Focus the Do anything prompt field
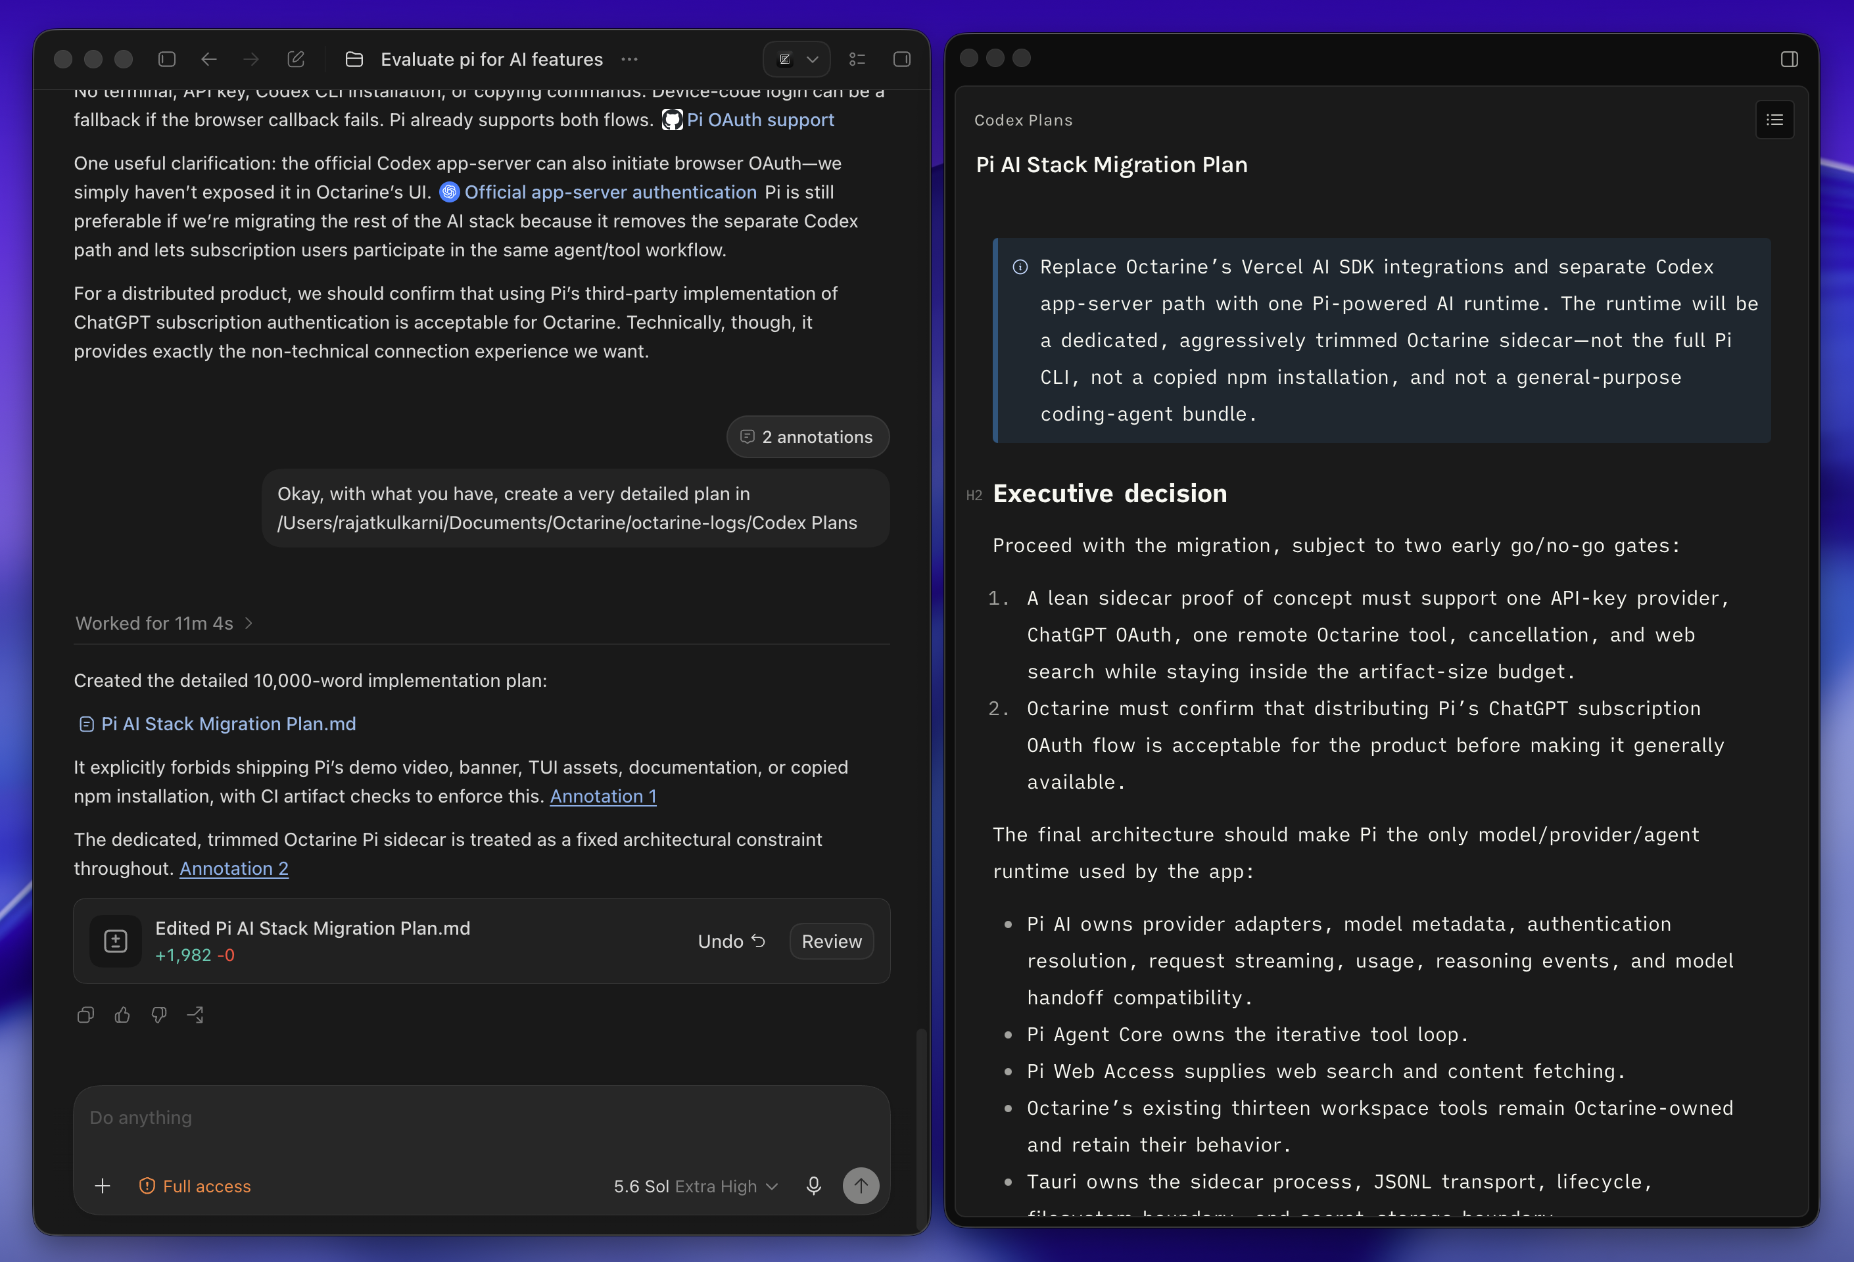Viewport: 1854px width, 1262px height. [481, 1117]
